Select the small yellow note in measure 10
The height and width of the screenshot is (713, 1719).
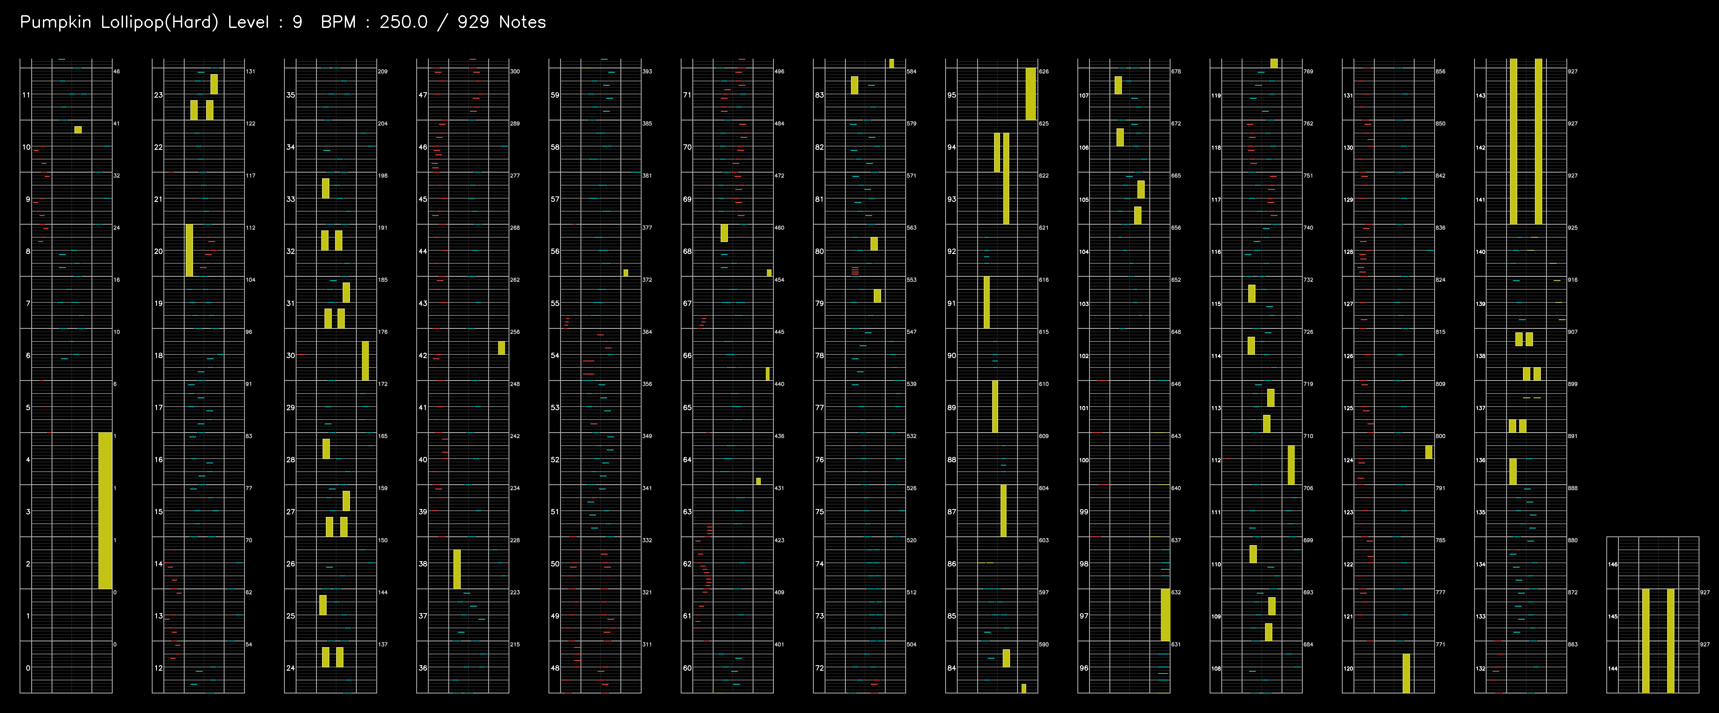78,129
